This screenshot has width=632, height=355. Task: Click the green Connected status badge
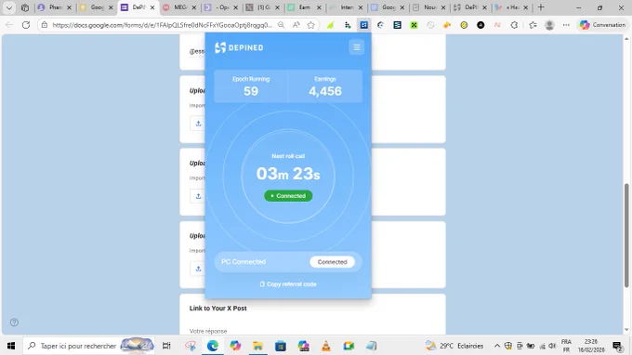pos(288,196)
